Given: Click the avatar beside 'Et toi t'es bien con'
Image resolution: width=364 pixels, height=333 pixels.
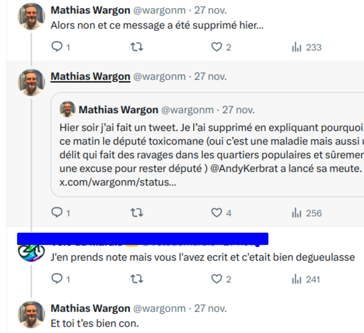Looking at the screenshot, I should point(31,314).
